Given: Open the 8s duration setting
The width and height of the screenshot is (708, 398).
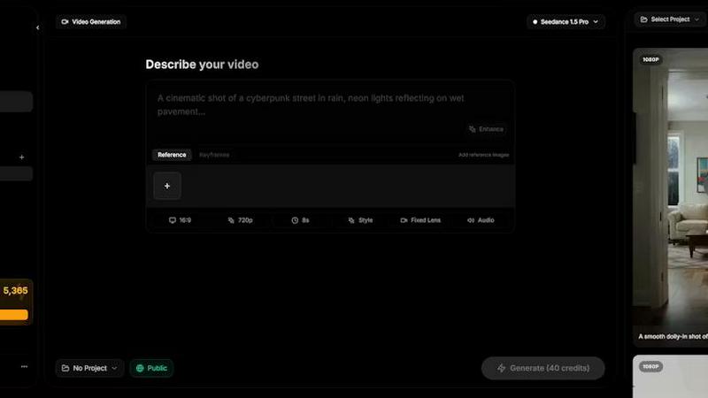Looking at the screenshot, I should point(300,220).
